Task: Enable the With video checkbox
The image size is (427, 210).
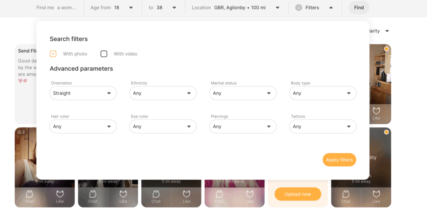Action: (104, 54)
